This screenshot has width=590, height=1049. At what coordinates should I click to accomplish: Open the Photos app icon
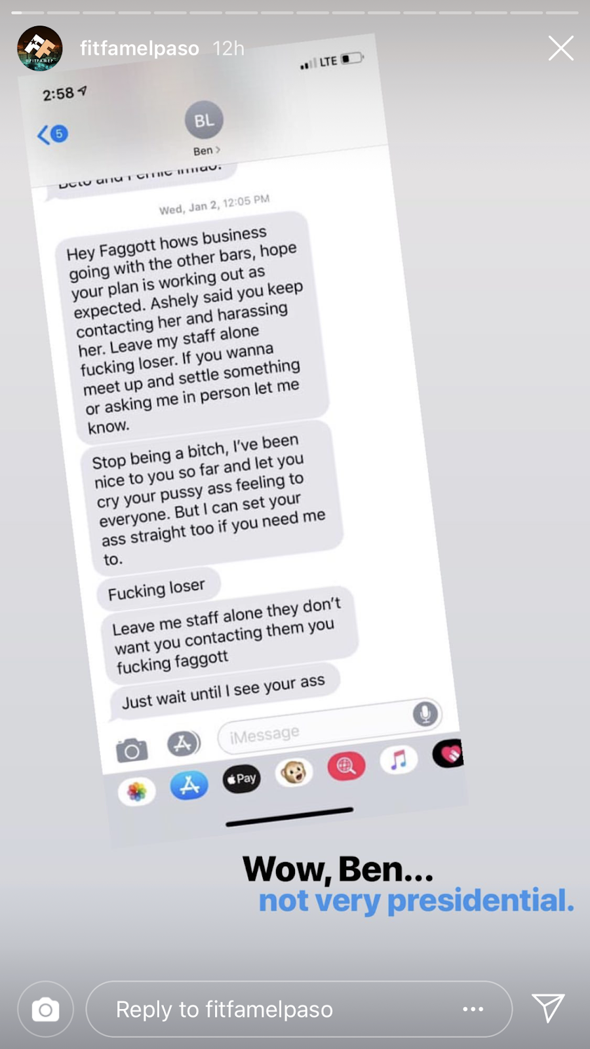136,792
